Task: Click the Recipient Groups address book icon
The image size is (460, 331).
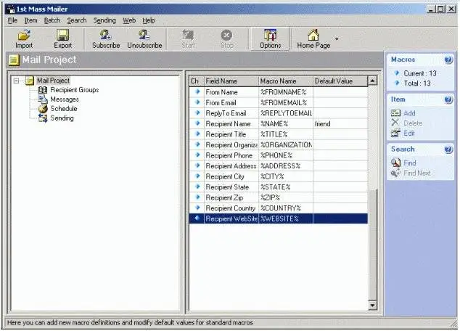Action: coord(43,90)
